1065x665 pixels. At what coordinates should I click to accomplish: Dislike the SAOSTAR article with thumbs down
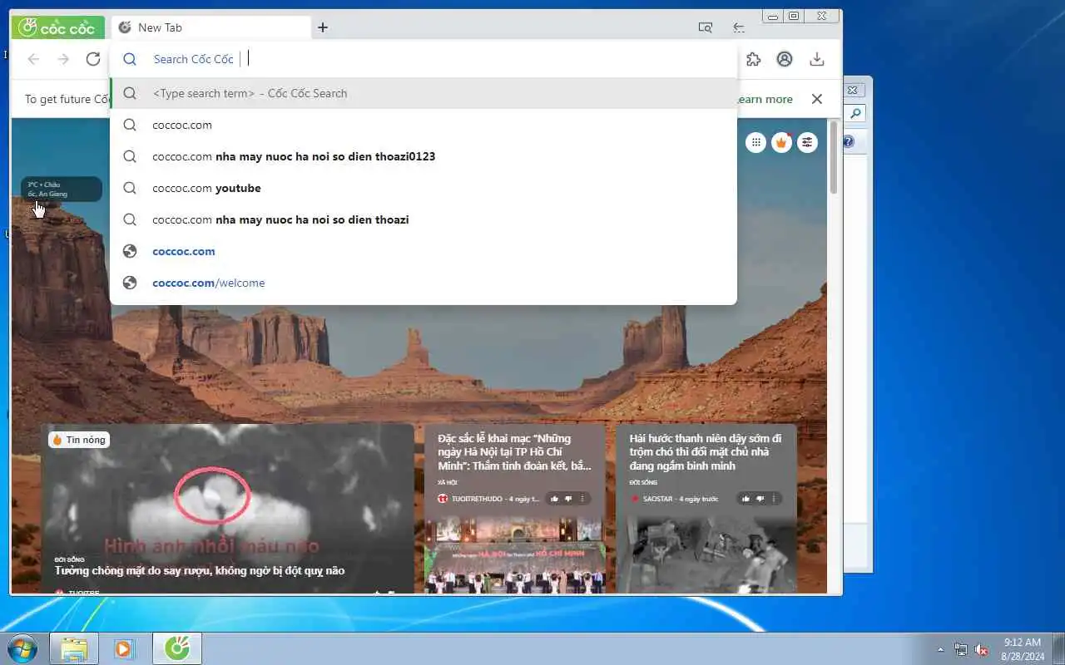(760, 499)
